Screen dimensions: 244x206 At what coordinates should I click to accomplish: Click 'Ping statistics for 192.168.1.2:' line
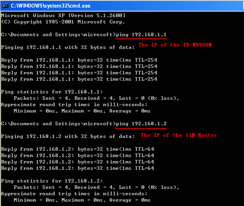(x=52, y=181)
